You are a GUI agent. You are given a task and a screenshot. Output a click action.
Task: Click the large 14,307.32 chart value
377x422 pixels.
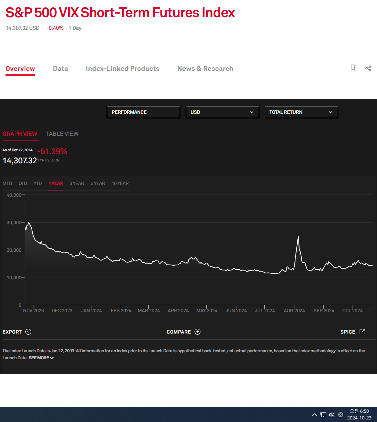[x=20, y=161]
